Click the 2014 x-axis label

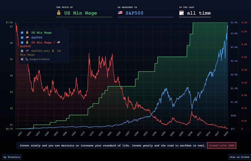coord(208,134)
